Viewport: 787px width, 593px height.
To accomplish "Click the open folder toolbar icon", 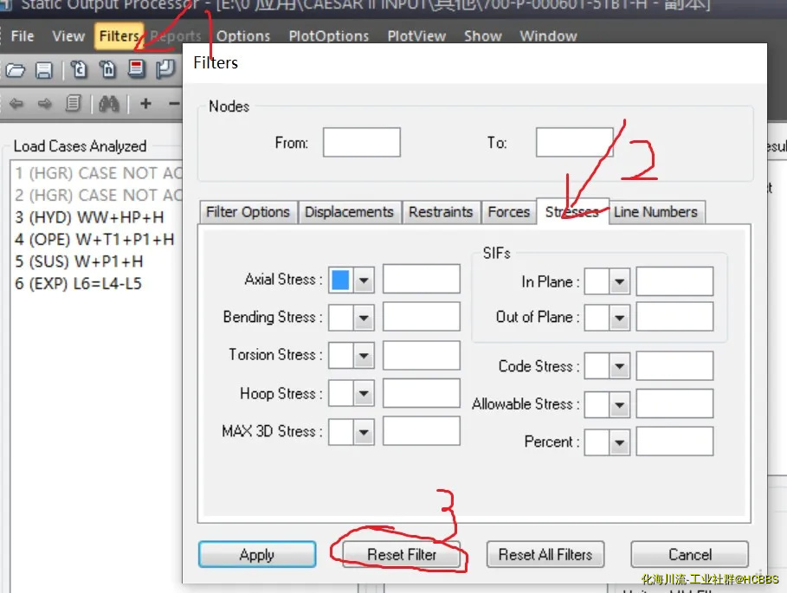I will pyautogui.click(x=16, y=70).
